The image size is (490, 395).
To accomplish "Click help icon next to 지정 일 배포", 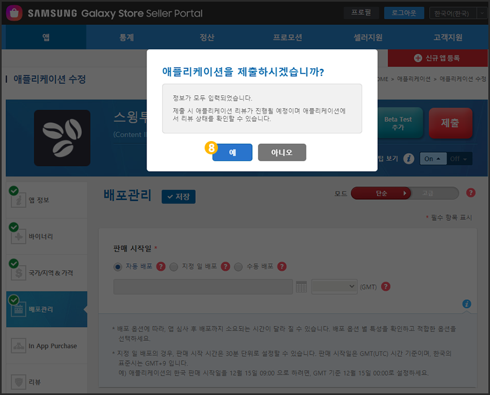I will click(x=226, y=267).
